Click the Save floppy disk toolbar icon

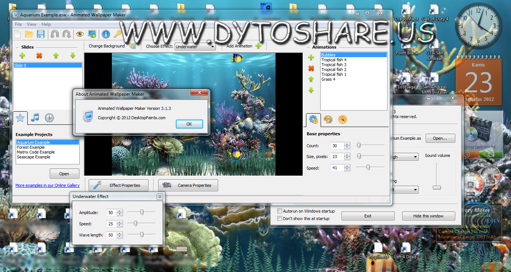tap(41, 34)
